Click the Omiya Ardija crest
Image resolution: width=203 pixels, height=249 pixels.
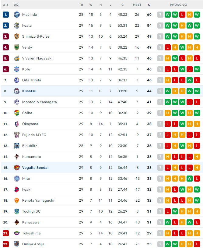coord(17,244)
